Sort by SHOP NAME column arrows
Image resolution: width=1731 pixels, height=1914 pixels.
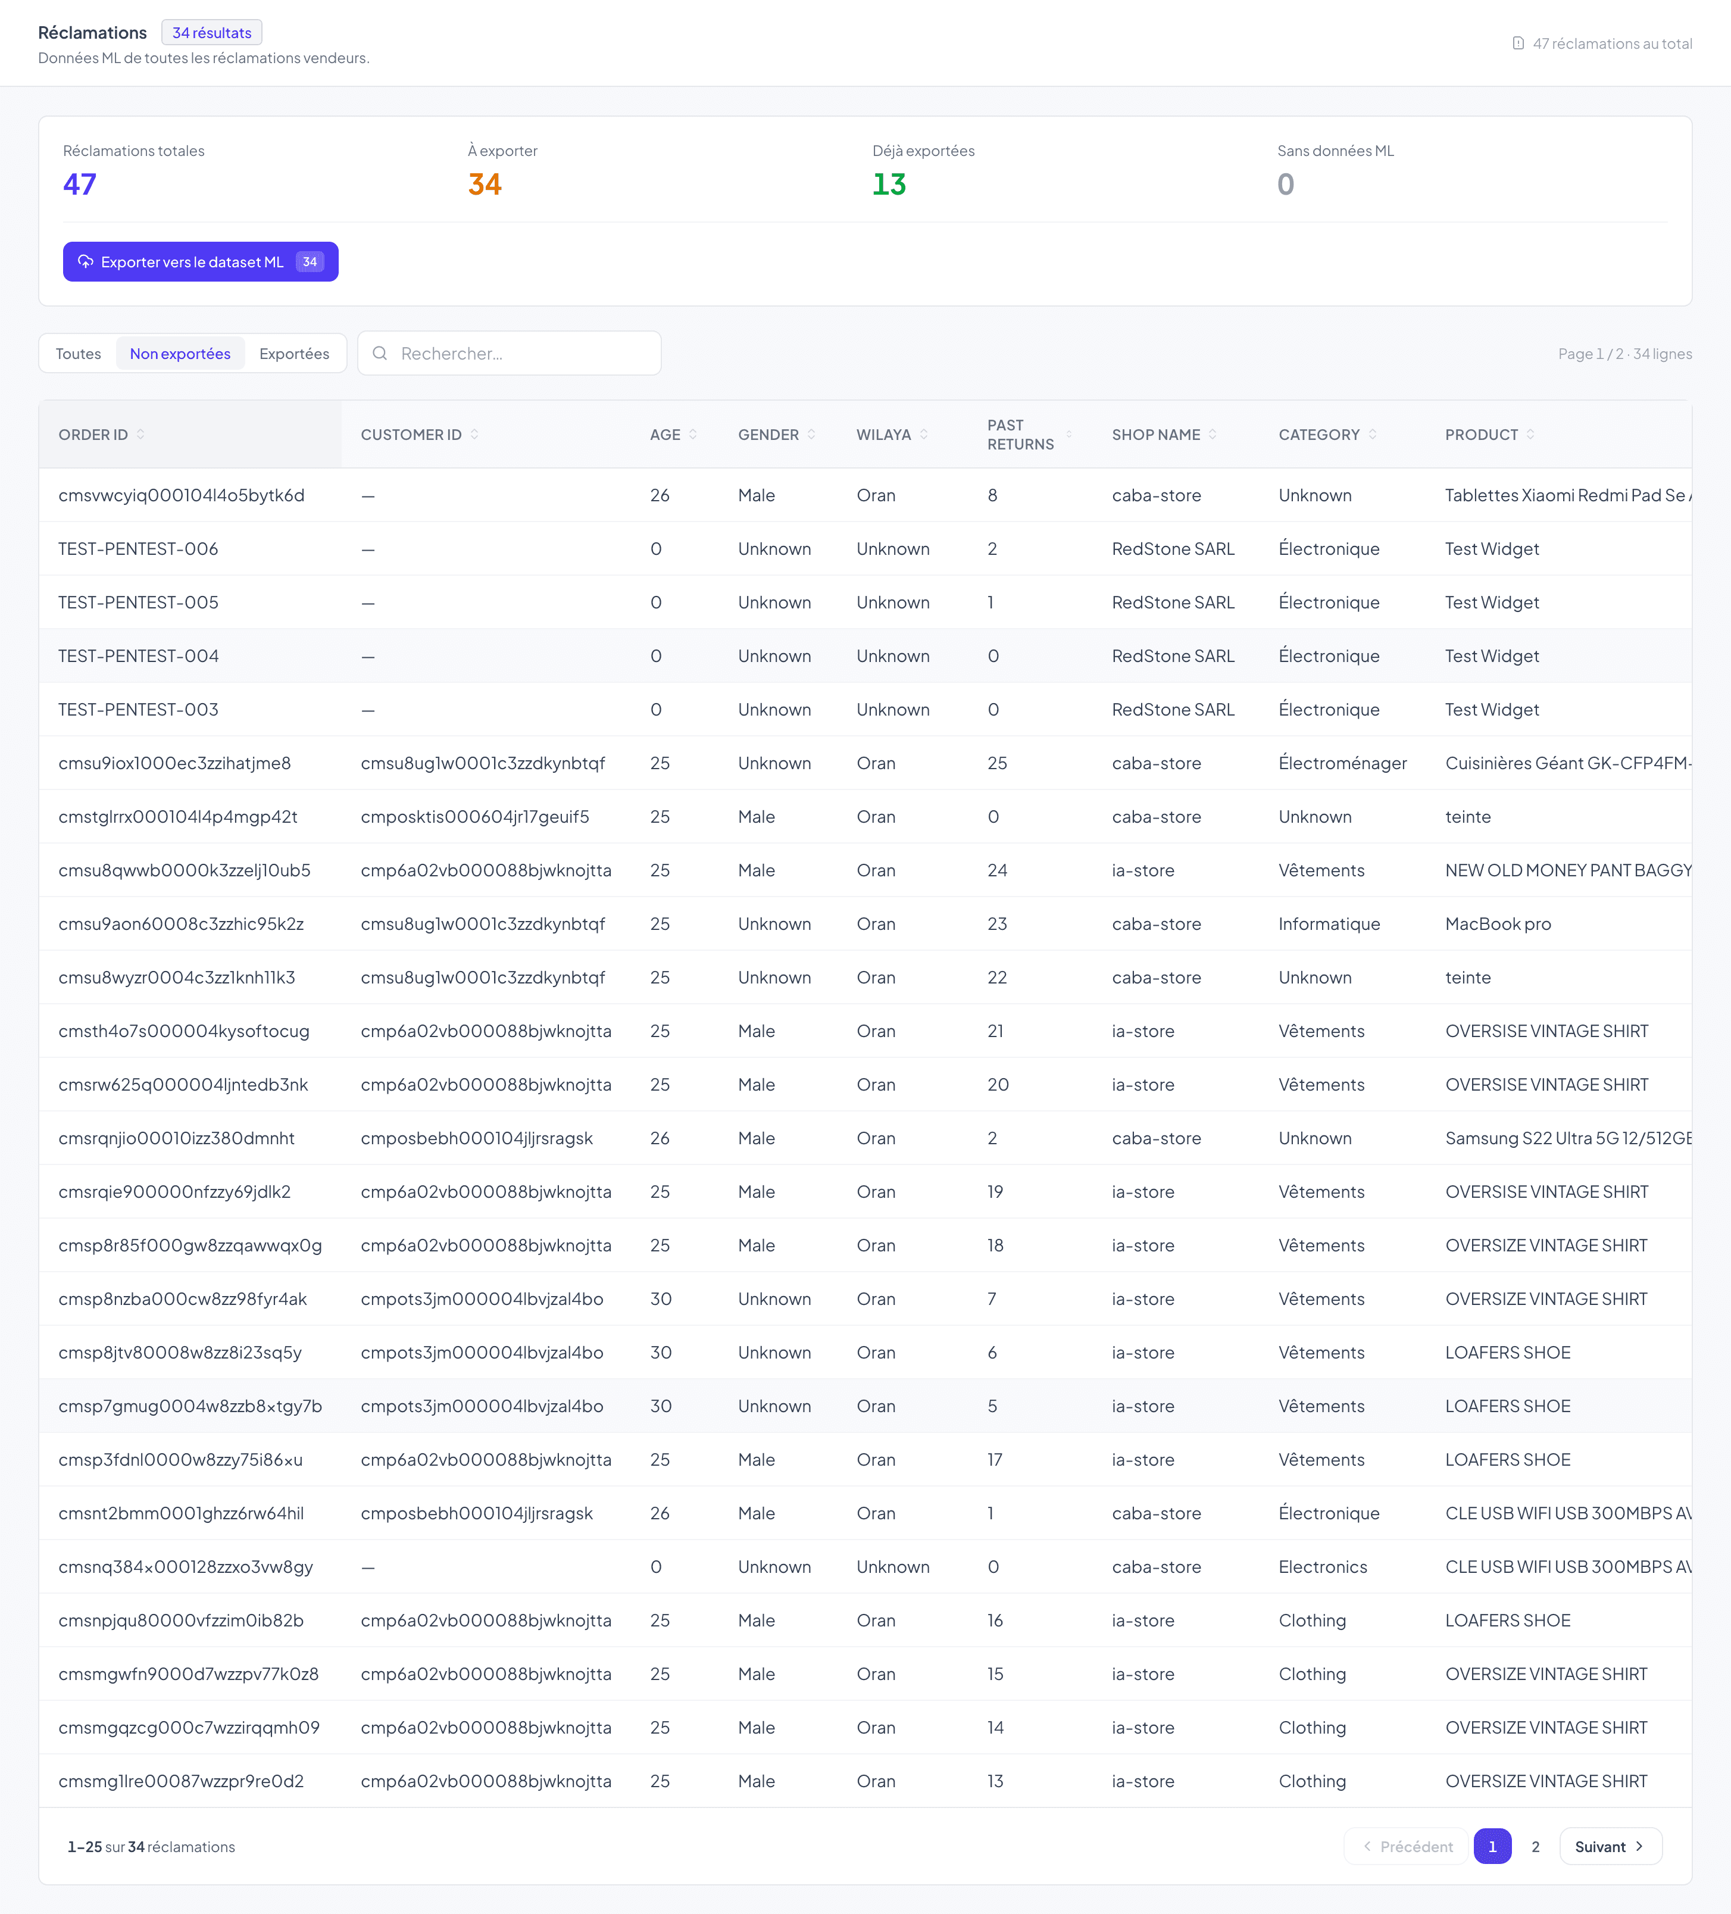pos(1213,434)
